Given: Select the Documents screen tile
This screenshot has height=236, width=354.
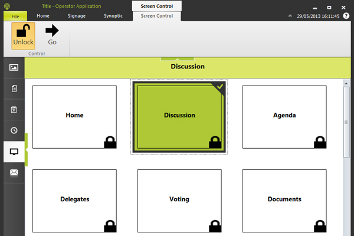Looking at the screenshot, I should point(284,201).
